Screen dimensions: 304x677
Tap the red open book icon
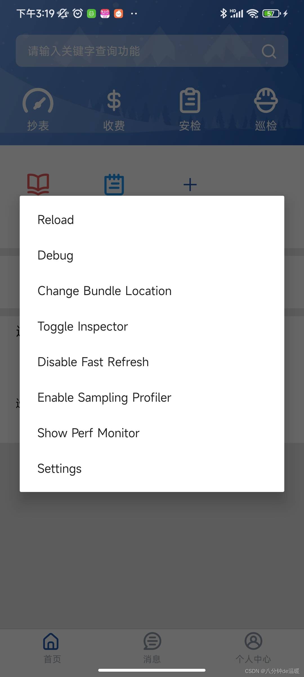point(38,184)
